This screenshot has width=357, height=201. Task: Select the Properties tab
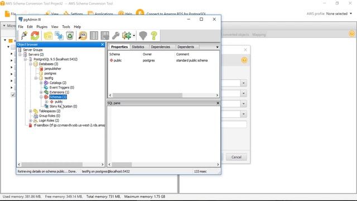[119, 47]
